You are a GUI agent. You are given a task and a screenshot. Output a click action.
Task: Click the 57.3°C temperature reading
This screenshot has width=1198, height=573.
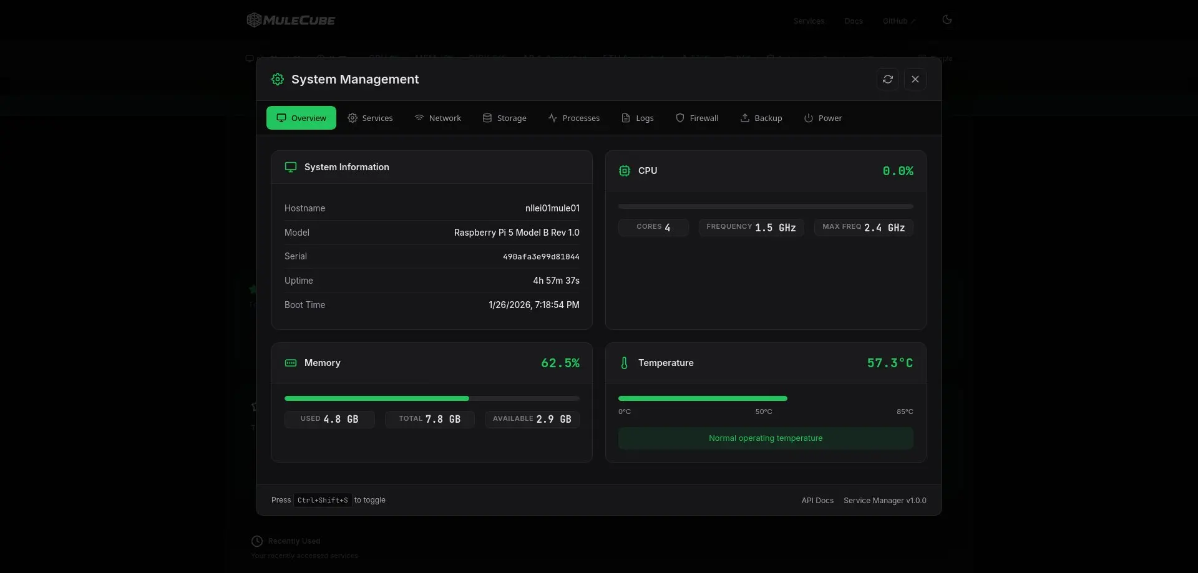click(890, 363)
